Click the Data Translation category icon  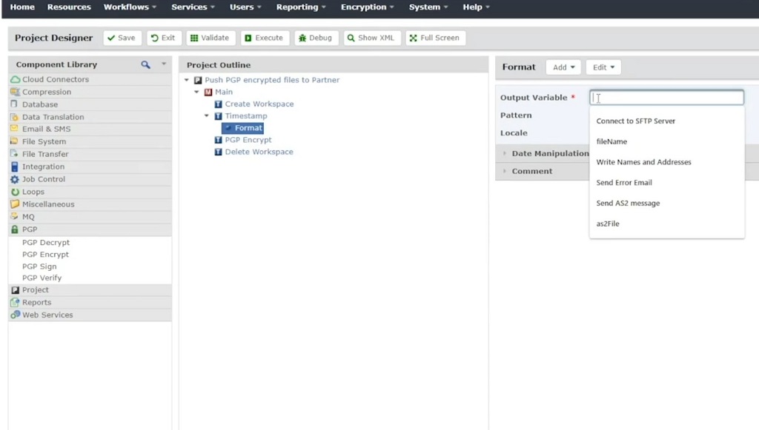pyautogui.click(x=15, y=116)
